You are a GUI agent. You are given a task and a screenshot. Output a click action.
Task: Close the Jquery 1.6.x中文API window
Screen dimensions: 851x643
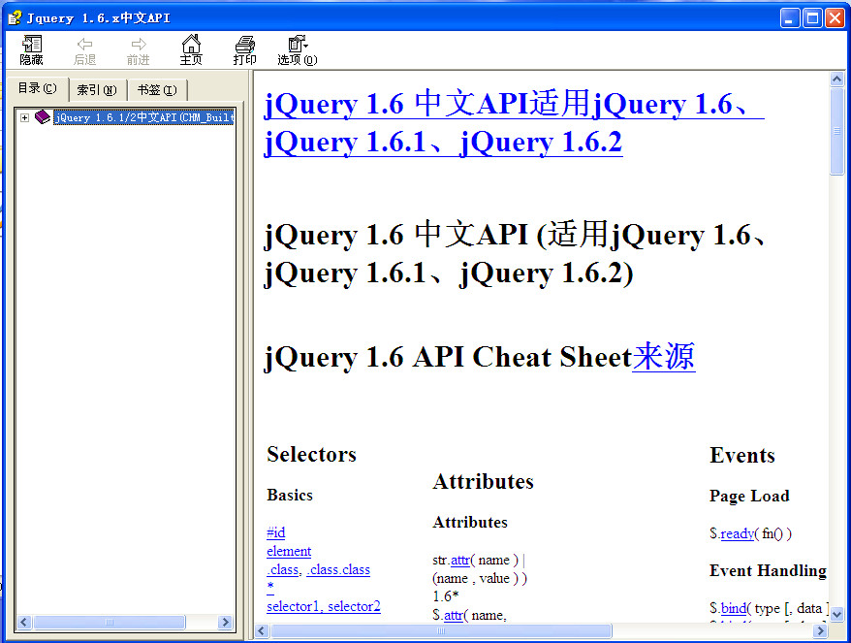[835, 18]
